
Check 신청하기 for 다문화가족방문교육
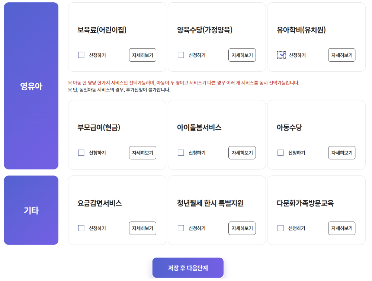point(280,228)
